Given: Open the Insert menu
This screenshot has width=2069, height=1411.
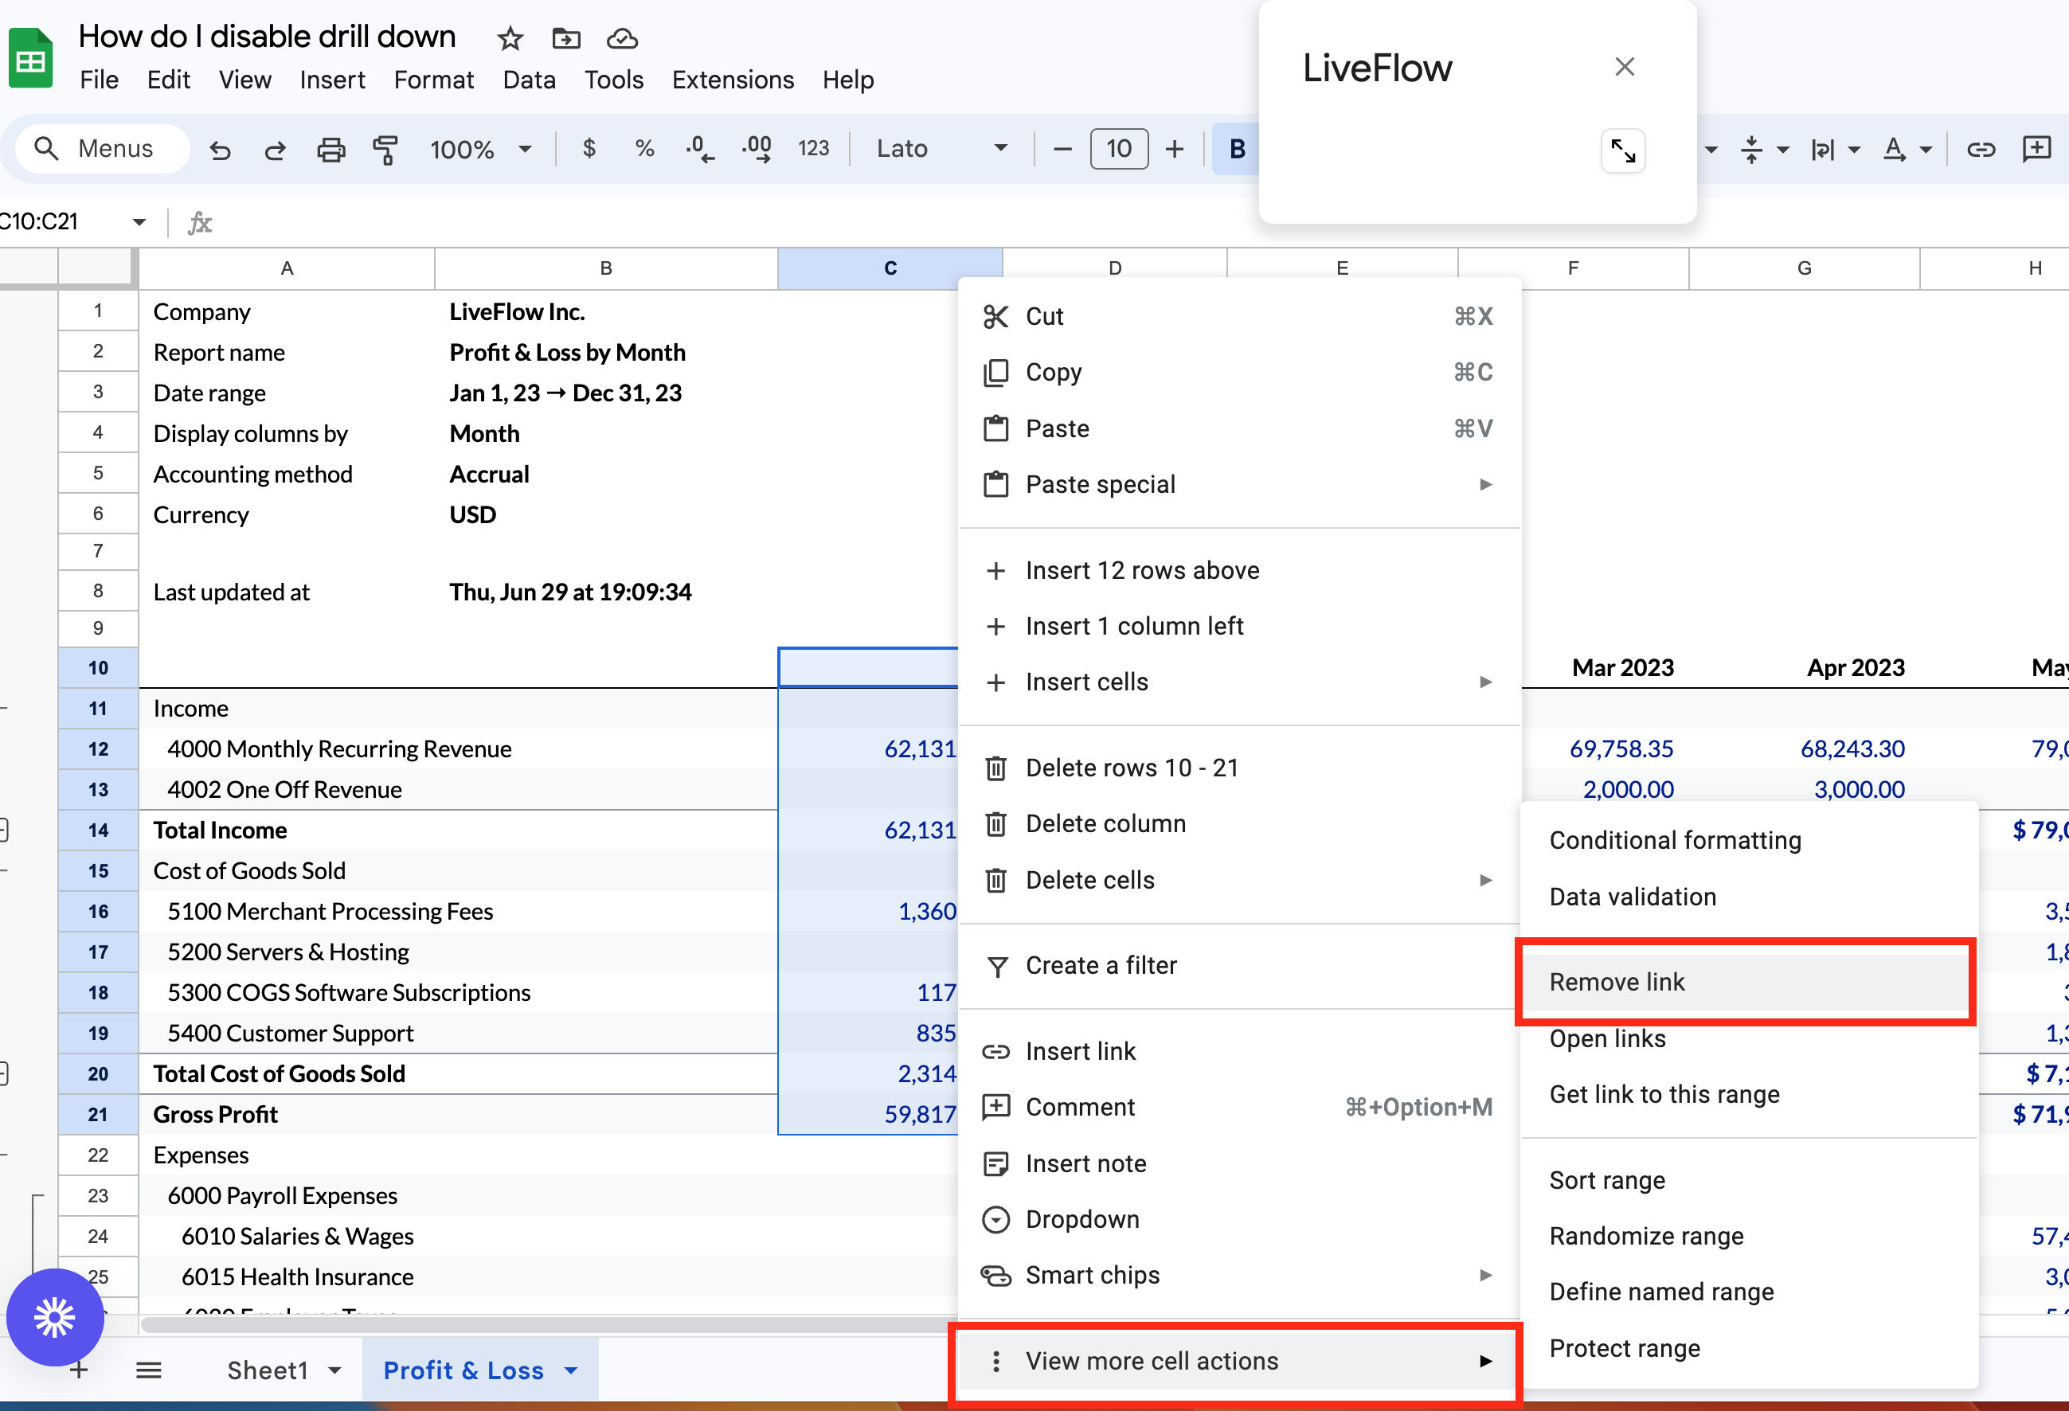Looking at the screenshot, I should click(332, 80).
